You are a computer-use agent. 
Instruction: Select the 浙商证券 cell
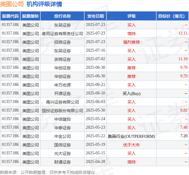click(x=63, y=59)
